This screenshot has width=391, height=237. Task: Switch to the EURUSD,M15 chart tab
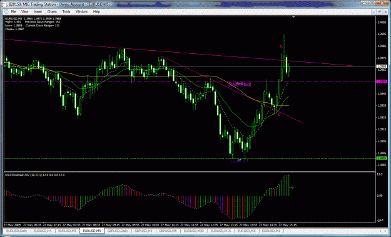220,231
